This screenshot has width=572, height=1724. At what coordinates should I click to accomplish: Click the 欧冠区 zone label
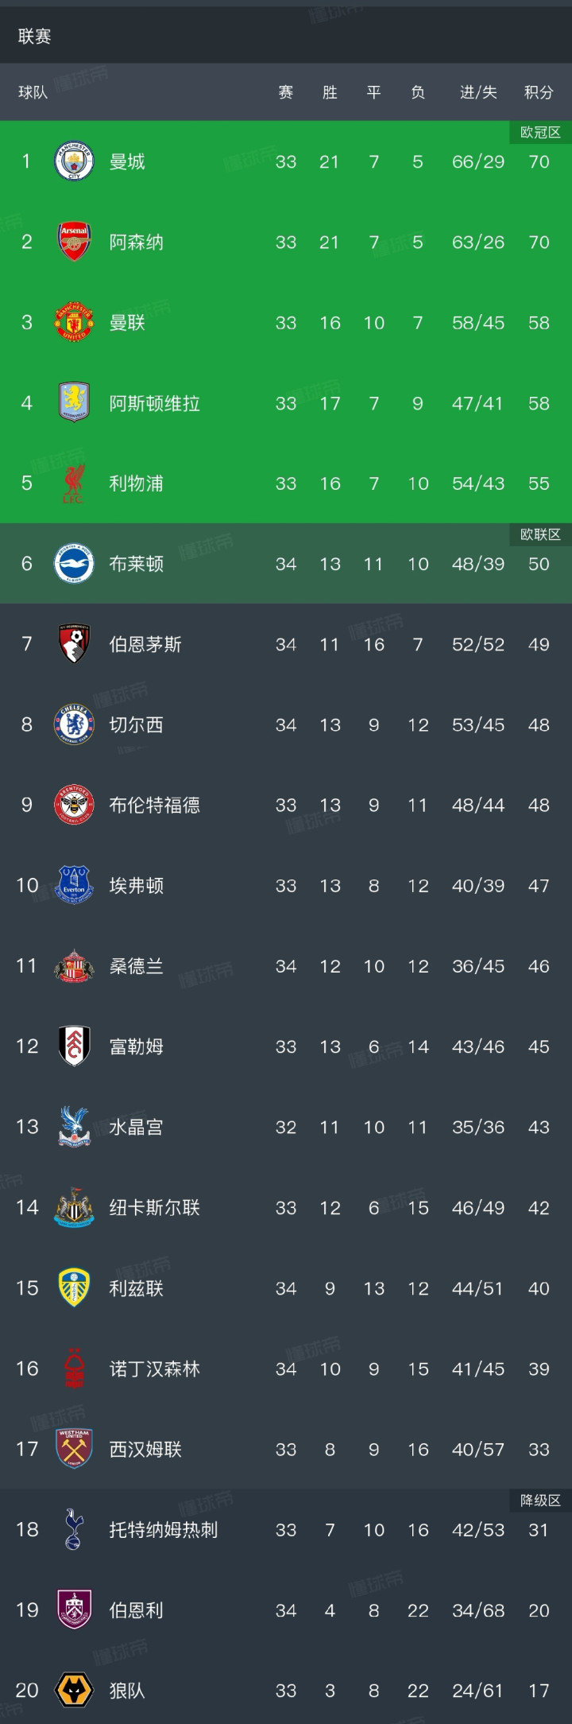540,133
